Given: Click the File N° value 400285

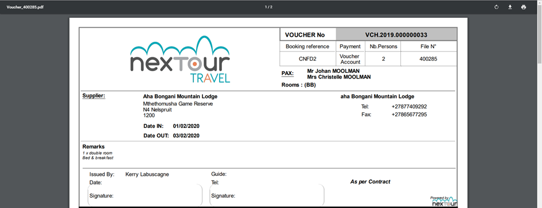Looking at the screenshot, I should [428, 59].
